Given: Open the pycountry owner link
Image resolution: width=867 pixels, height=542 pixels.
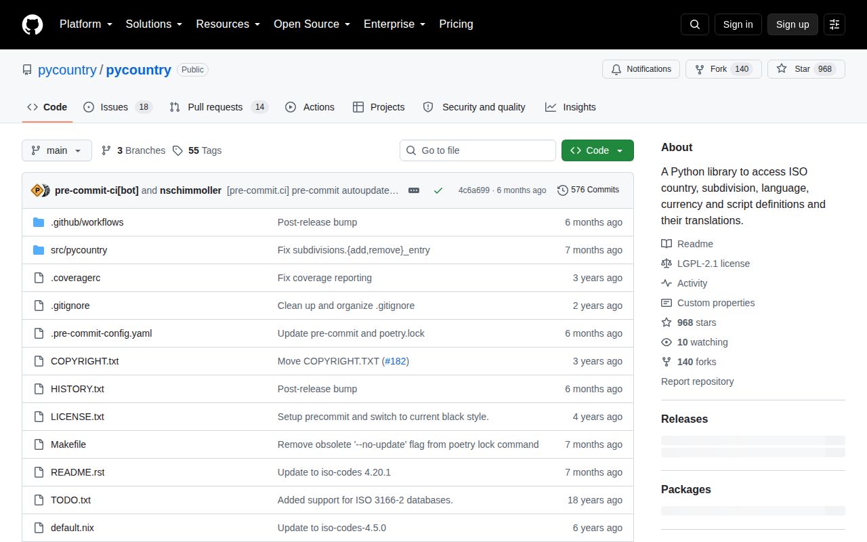Looking at the screenshot, I should click(x=67, y=70).
